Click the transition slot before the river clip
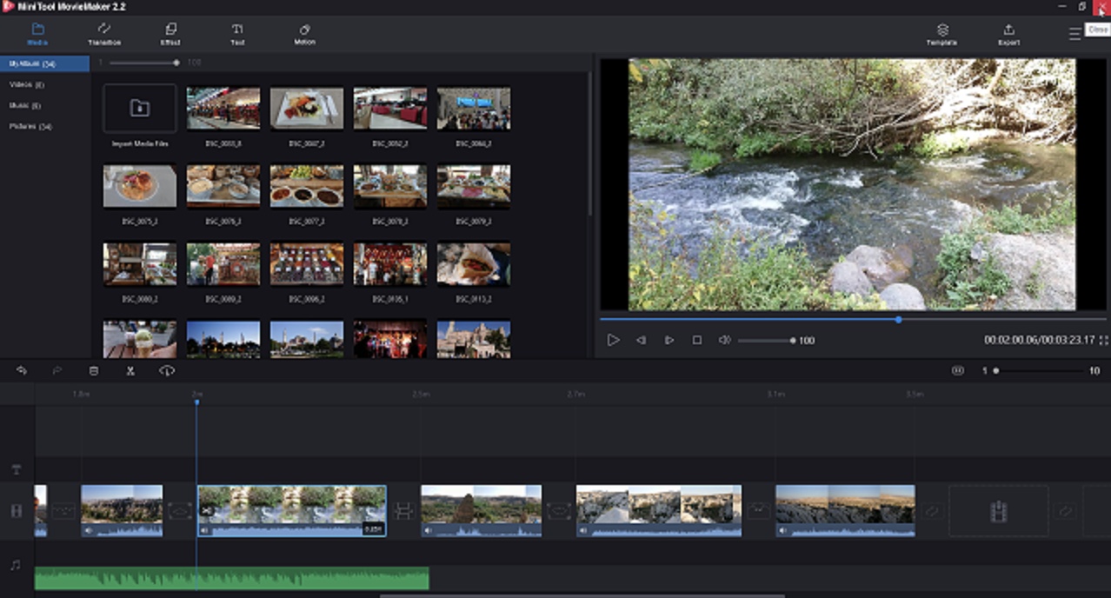1111x598 pixels. click(180, 511)
